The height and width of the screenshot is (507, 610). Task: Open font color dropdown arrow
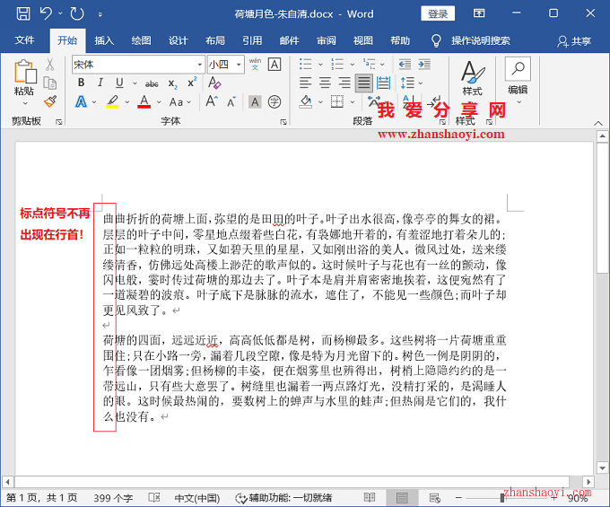coord(159,102)
